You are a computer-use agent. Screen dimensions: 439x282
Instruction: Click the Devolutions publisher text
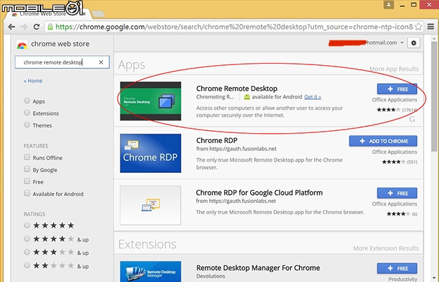211,276
